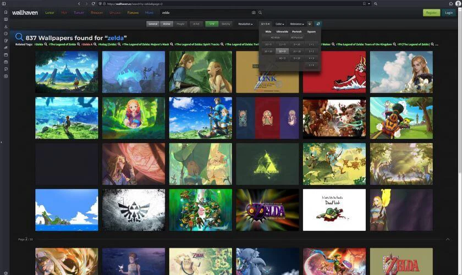This screenshot has height=275, width=462.
Task: Open the Lost in the Woods triforce thumbnail
Action: 267,164
